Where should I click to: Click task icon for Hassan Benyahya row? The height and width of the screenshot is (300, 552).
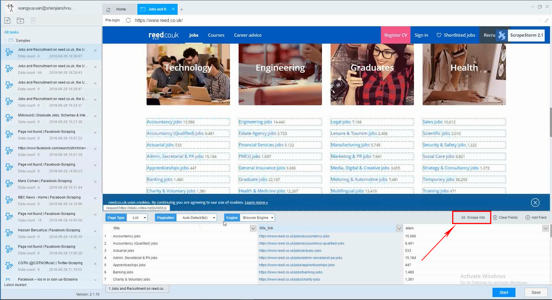(x=9, y=233)
